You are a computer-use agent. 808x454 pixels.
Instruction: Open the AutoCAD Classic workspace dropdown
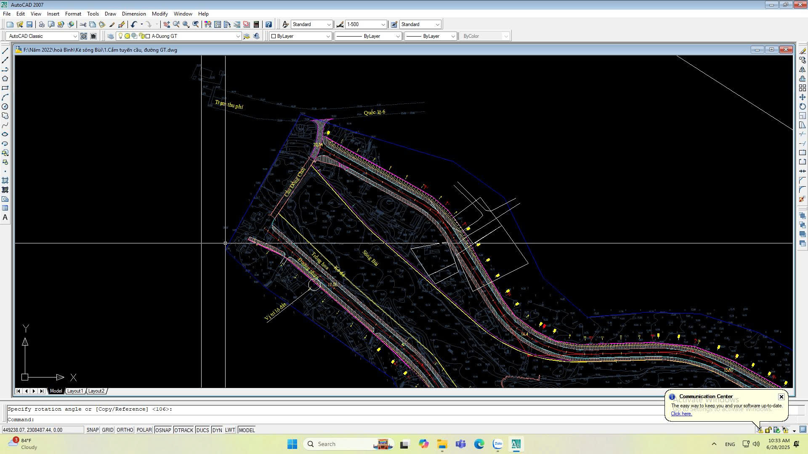click(x=75, y=36)
